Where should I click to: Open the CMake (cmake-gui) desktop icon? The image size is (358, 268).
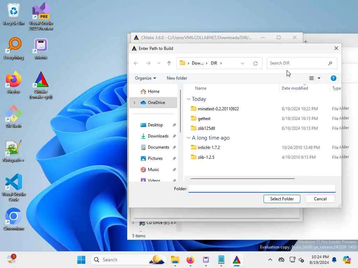(41, 85)
